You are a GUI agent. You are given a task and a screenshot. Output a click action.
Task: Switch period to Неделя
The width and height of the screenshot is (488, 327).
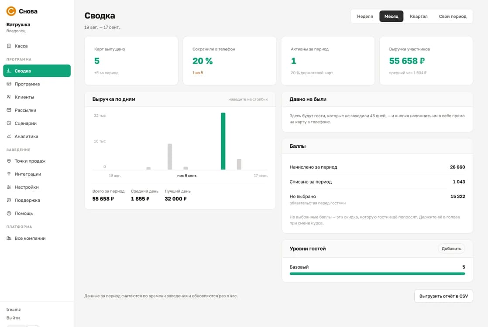[365, 17]
